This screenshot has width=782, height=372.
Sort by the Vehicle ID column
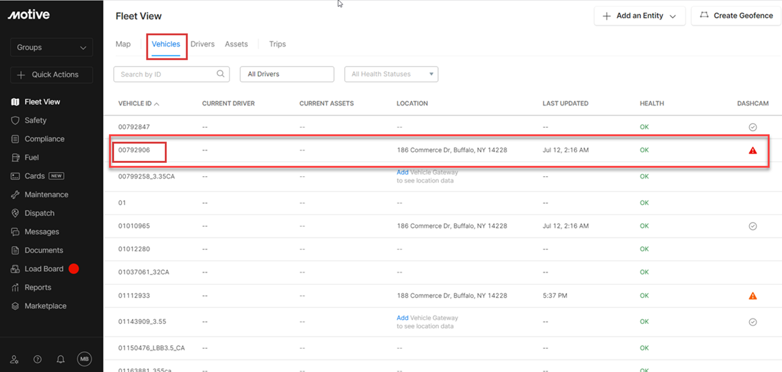pos(139,104)
